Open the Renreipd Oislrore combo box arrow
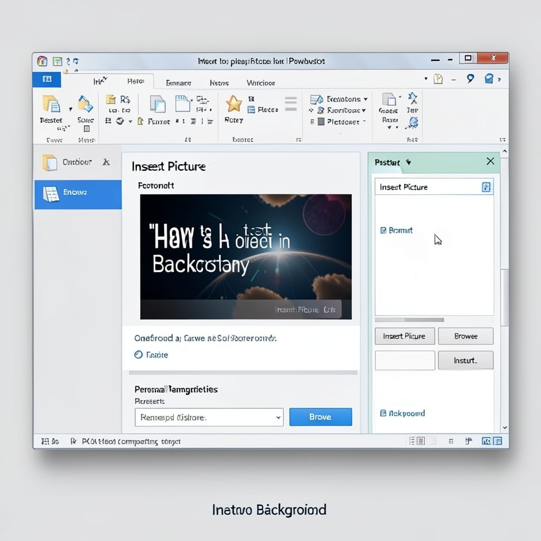The width and height of the screenshot is (541, 541). 278,417
